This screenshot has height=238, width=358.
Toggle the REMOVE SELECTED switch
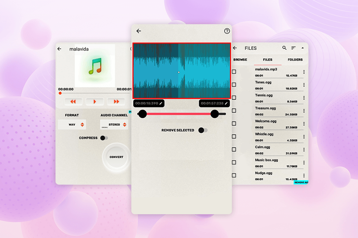click(x=203, y=130)
